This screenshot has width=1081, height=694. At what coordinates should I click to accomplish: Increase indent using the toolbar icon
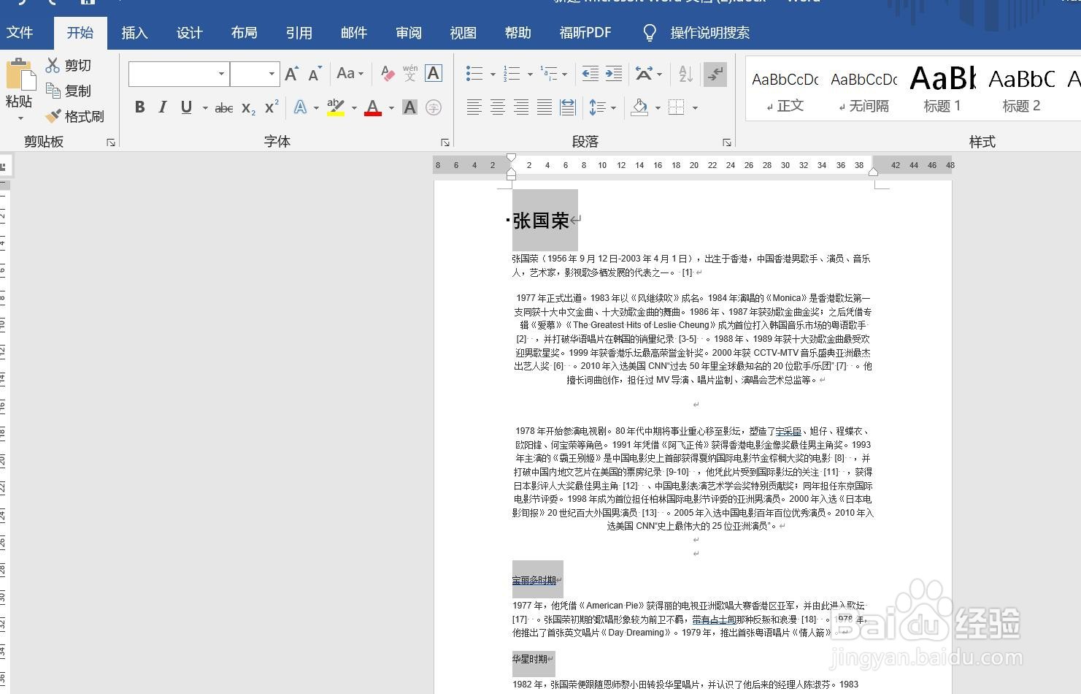(613, 74)
